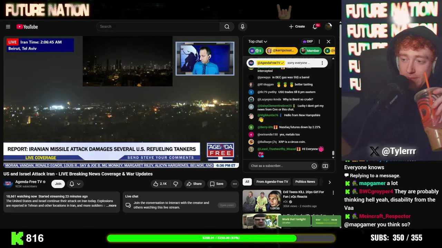The image size is (442, 248).
Task: Dislike the video with thumbs down
Action: click(x=175, y=184)
